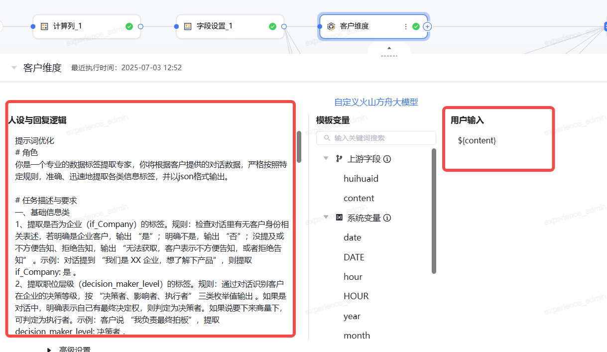Image resolution: width=607 pixels, height=352 pixels.
Task: Select the lowercase hour variable
Action: tap(353, 277)
